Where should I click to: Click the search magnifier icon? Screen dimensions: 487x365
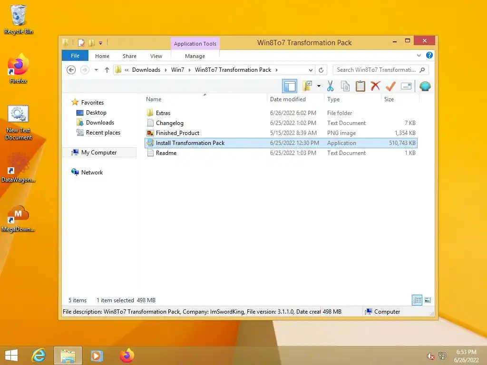[x=422, y=70]
